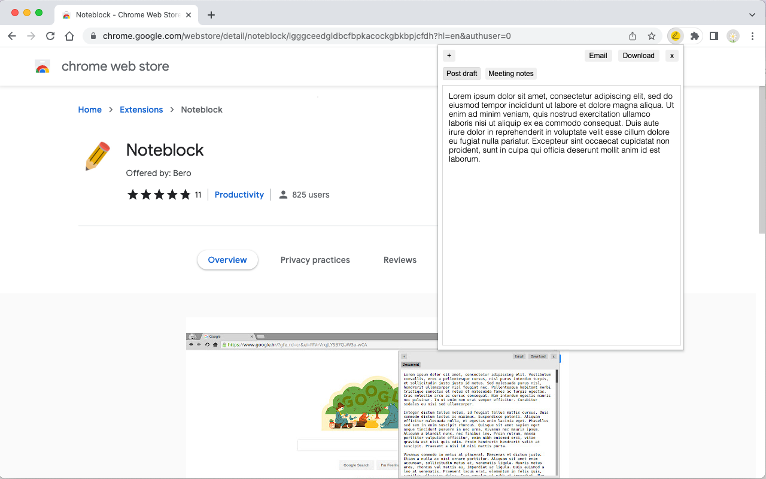The image size is (766, 479).
Task: Close the Noteblock popup with x
Action: (x=672, y=56)
